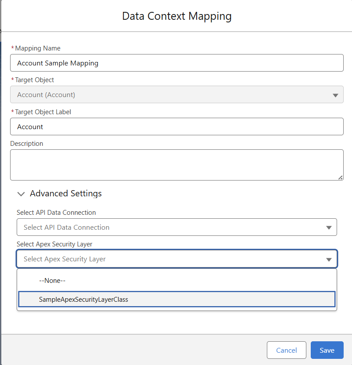Click into the Target Object Label field
Screen dimensions: 352x365
tap(176, 127)
